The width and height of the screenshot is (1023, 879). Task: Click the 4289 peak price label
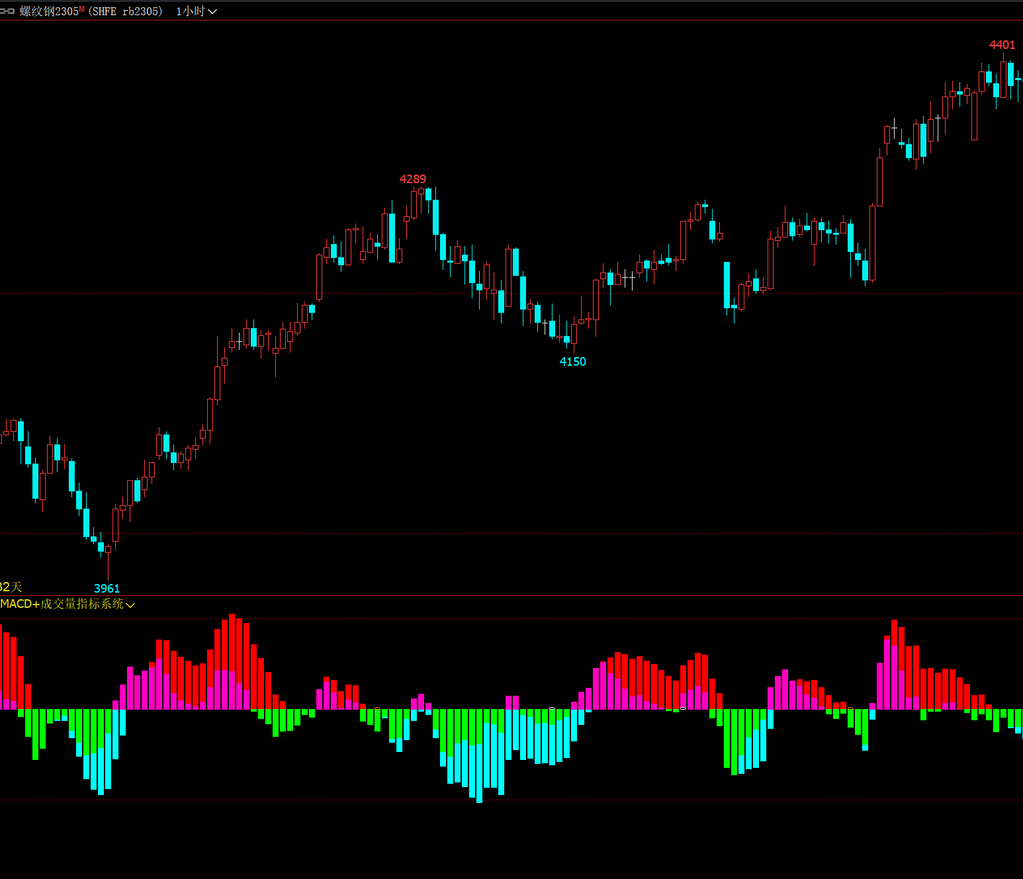pyautogui.click(x=413, y=179)
